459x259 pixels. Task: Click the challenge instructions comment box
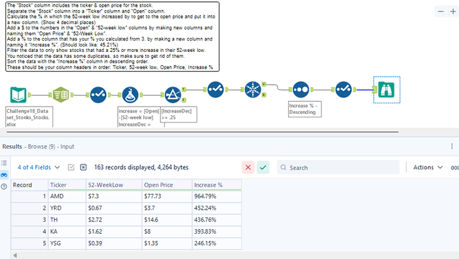(112, 37)
